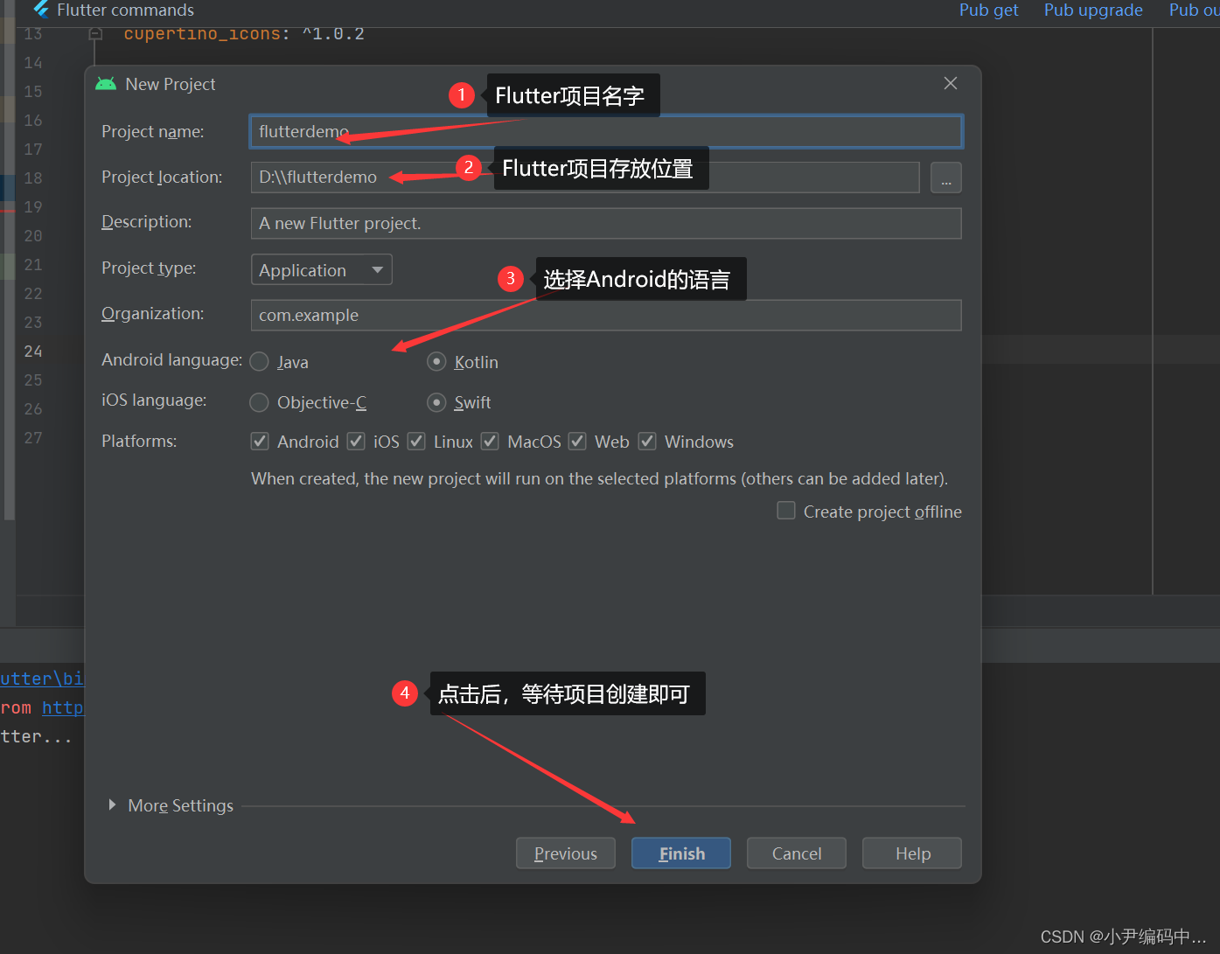Image resolution: width=1220 pixels, height=954 pixels.
Task: Click the Description input field
Action: point(606,223)
